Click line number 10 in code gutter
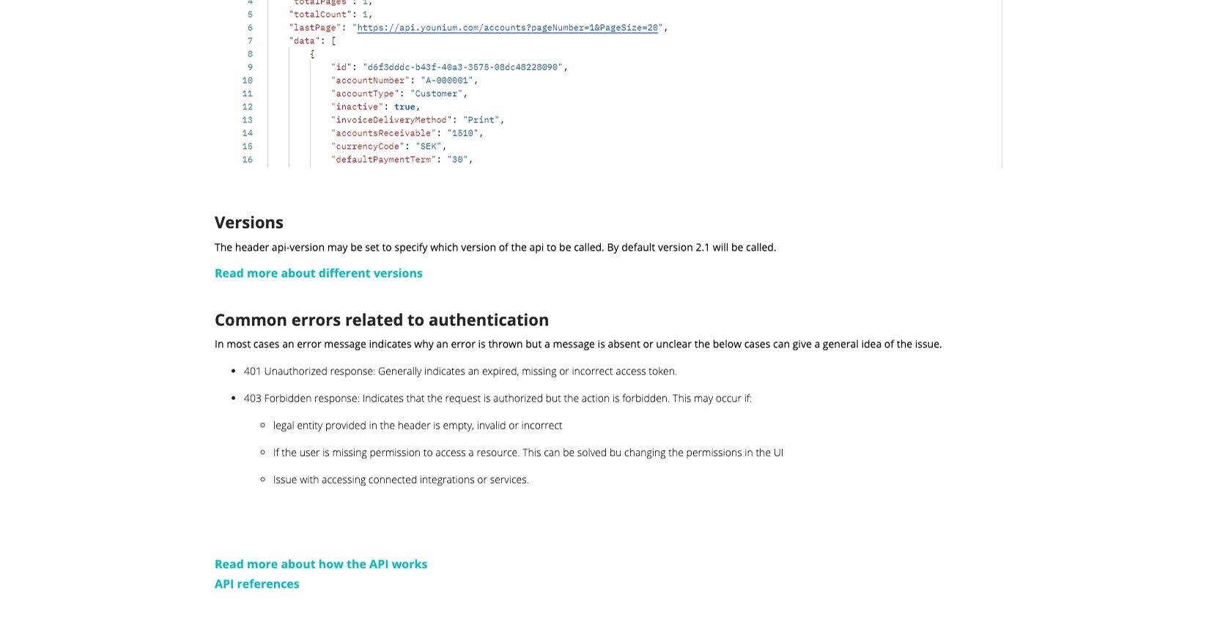 [x=248, y=81]
